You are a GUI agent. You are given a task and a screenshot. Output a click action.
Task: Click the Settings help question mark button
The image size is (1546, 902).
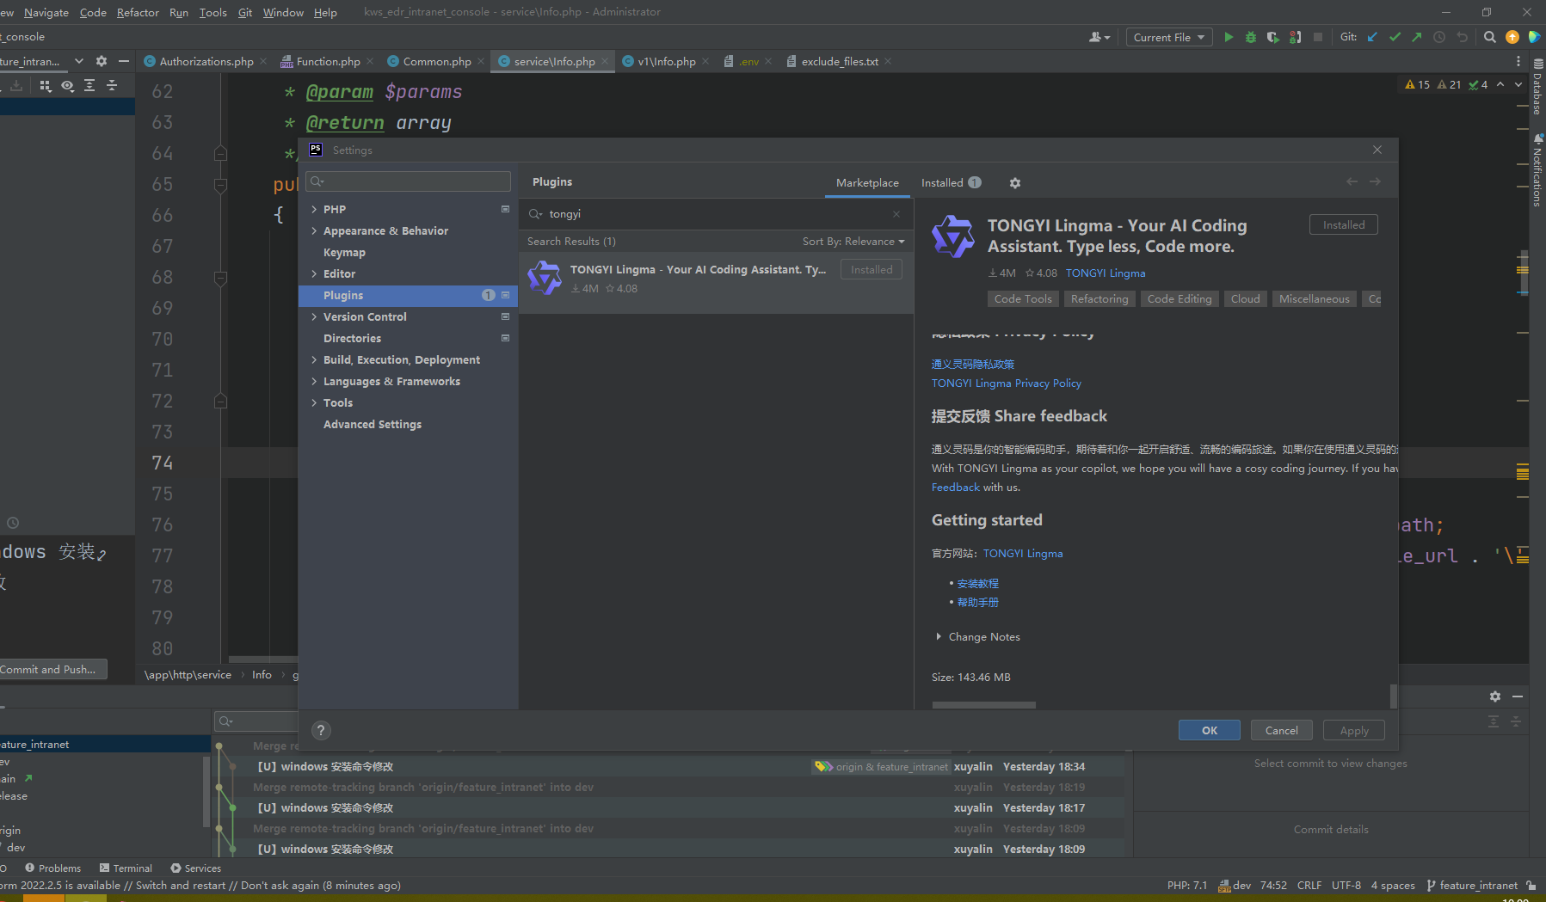[321, 730]
